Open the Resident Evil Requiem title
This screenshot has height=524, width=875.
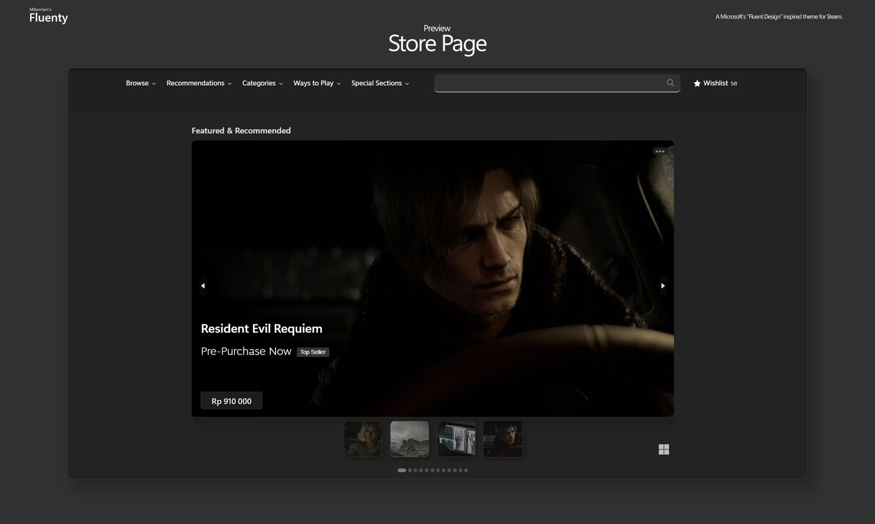coord(262,328)
